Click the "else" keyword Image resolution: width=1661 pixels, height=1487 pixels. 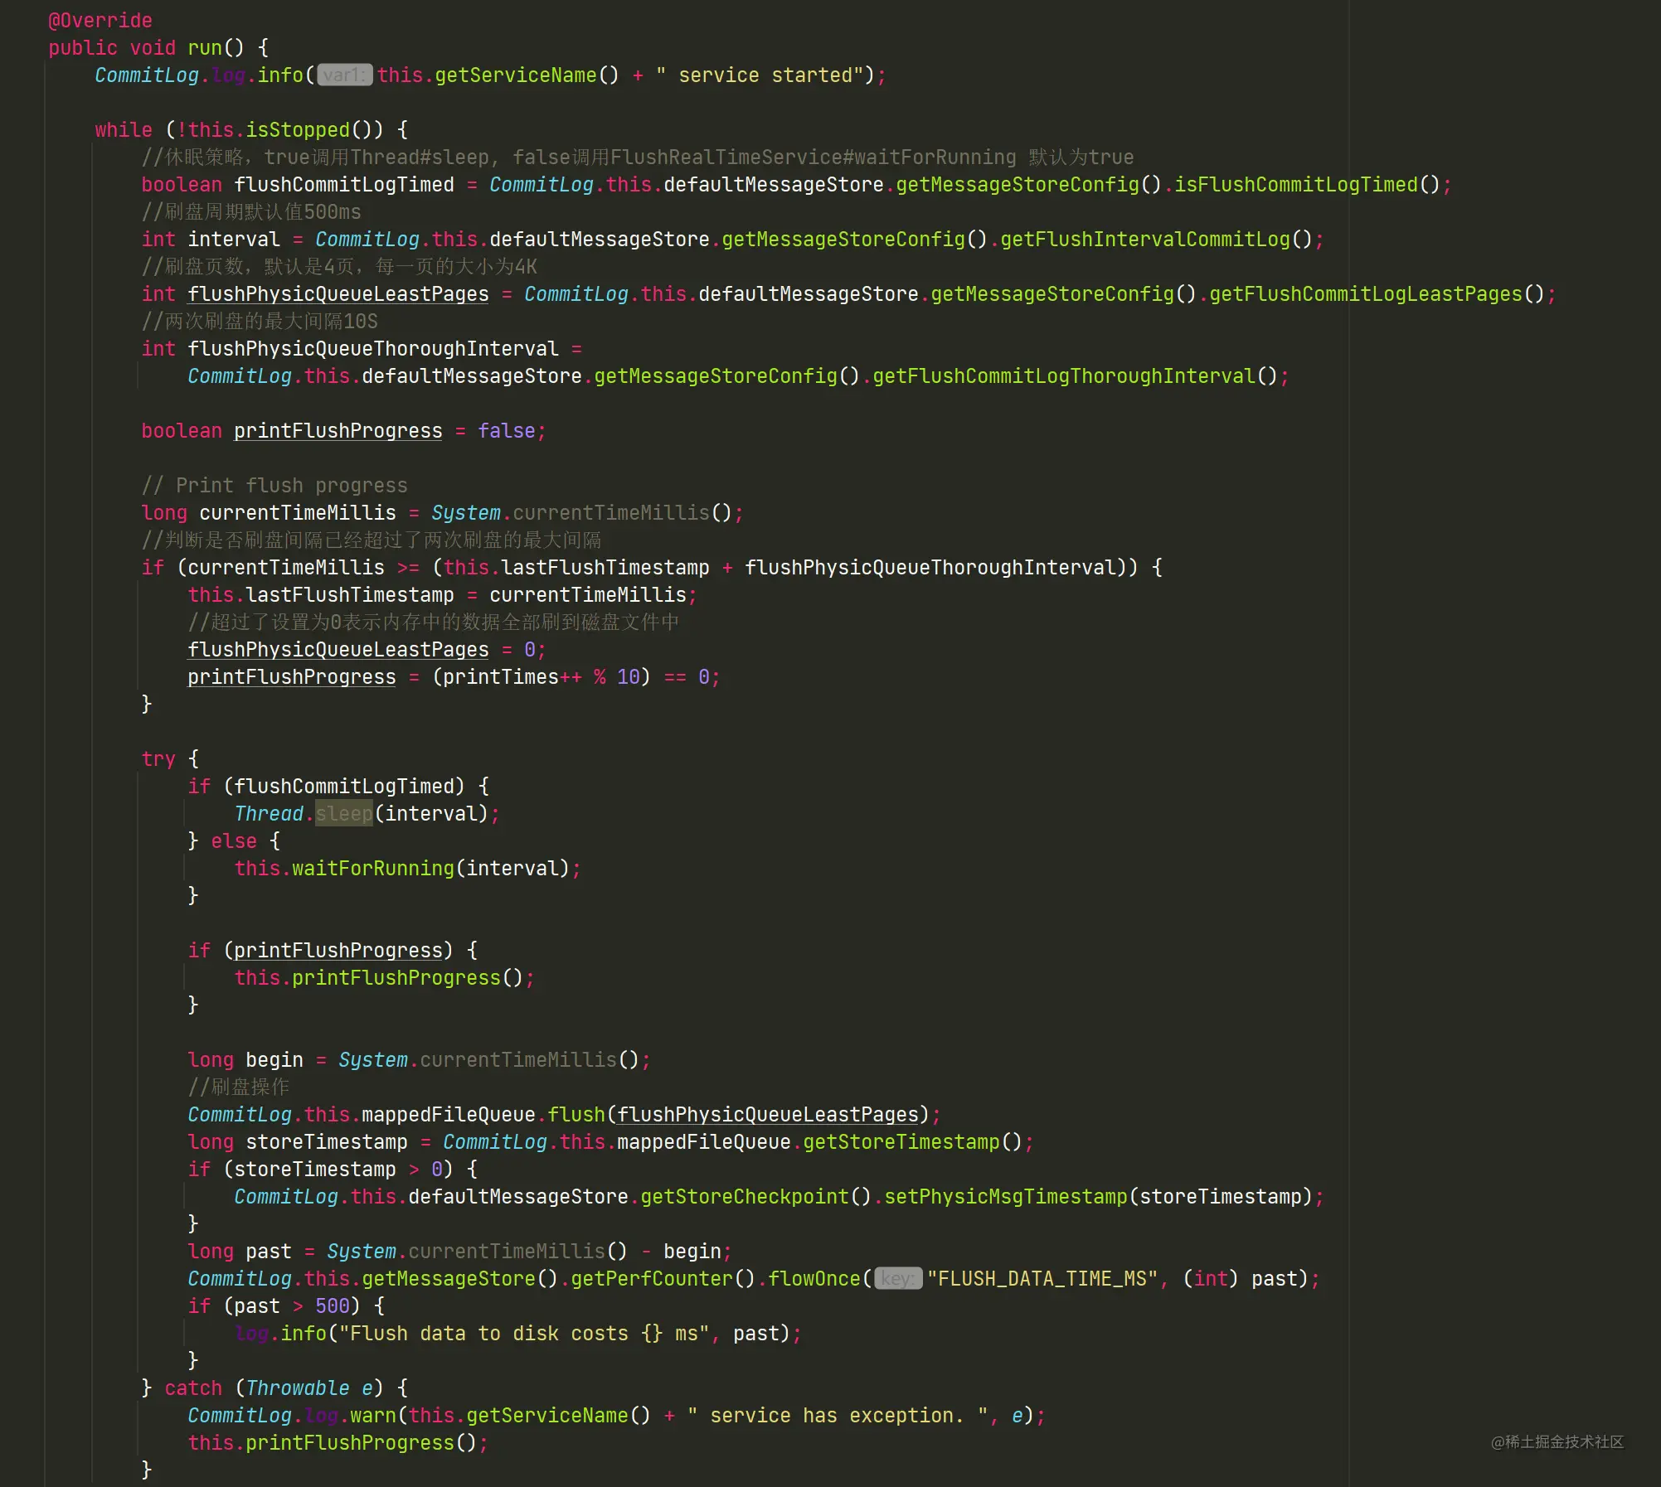234,840
